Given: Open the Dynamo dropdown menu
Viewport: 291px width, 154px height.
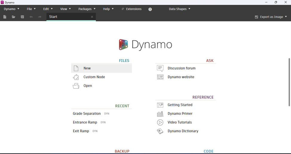Looking at the screenshot, I should tap(12, 9).
